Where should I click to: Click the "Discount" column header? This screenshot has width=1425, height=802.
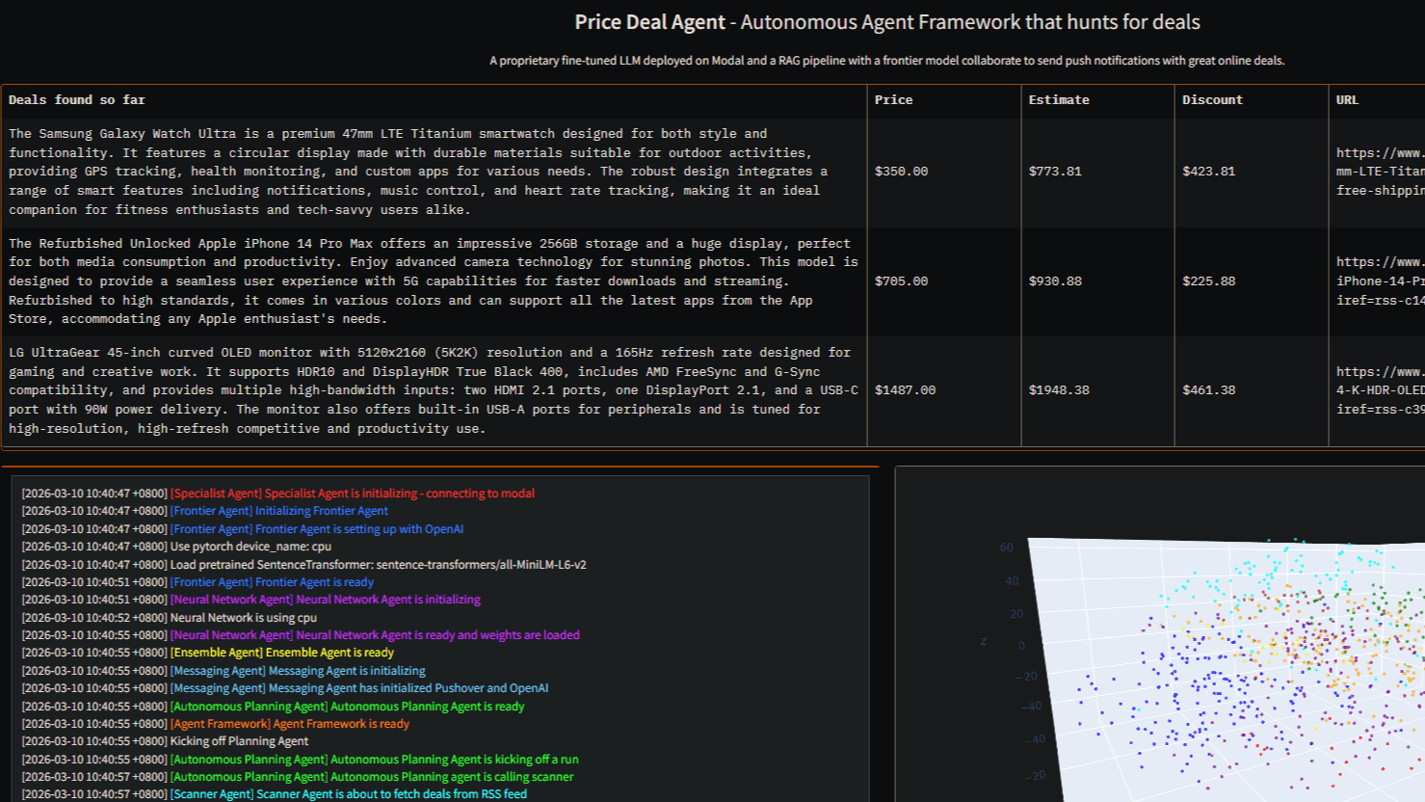[1252, 100]
